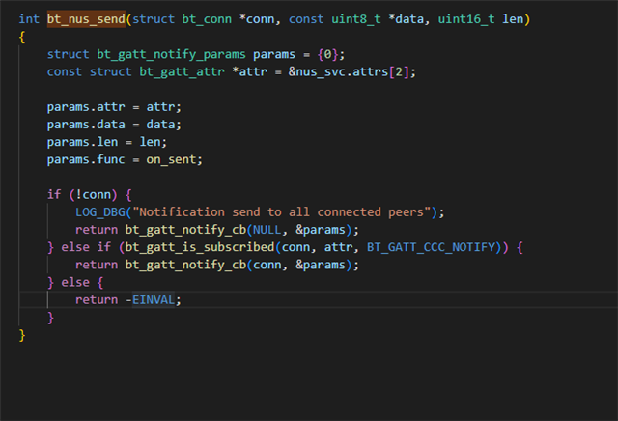Click the on_sent callback identifier
This screenshot has height=421, width=618.
pyautogui.click(x=171, y=159)
